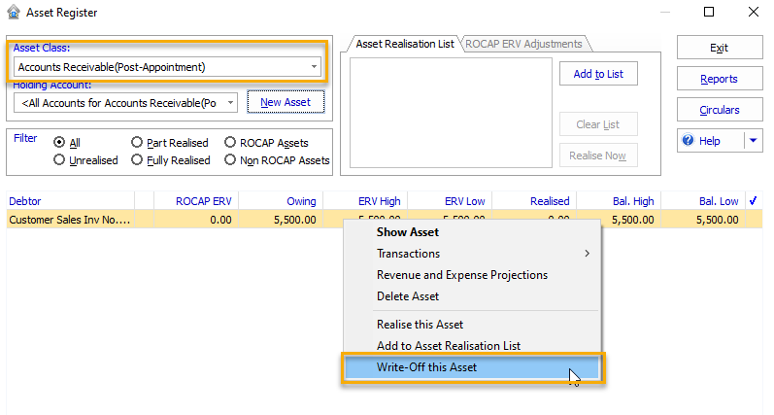Click the Help button label
This screenshot has width=774, height=415.
click(709, 141)
